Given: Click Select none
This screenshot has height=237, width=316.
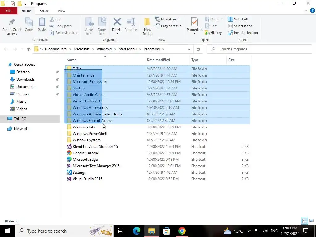Looking at the screenshot, I should point(240,26).
